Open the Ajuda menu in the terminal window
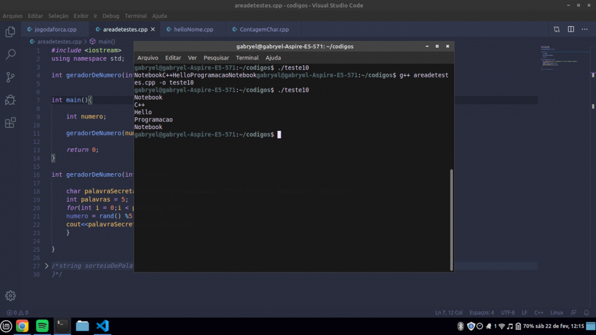Screen dimensions: 596x335 click(273, 58)
